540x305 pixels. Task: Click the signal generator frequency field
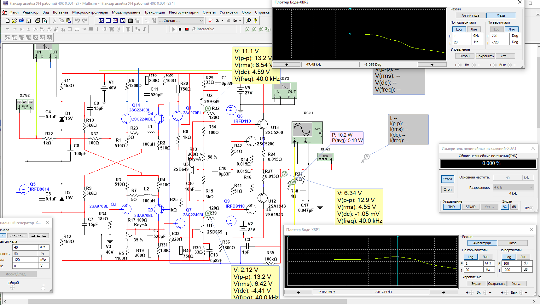(25, 247)
